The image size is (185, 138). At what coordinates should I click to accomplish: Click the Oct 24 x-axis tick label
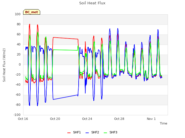[x=87, y=119]
